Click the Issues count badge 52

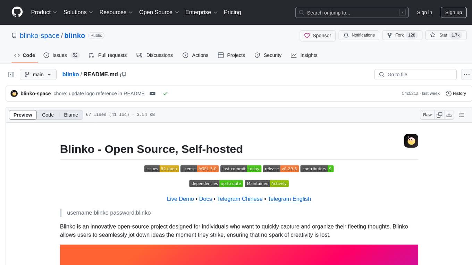coord(75,55)
